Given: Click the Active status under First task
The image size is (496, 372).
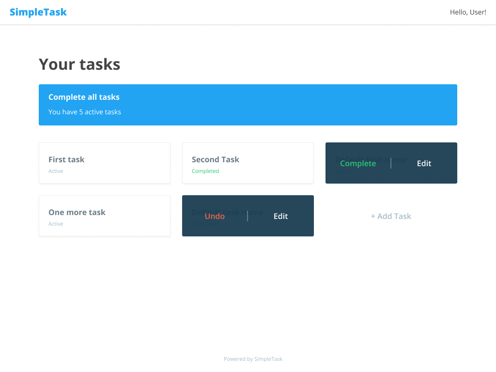Looking at the screenshot, I should pyautogui.click(x=56, y=171).
